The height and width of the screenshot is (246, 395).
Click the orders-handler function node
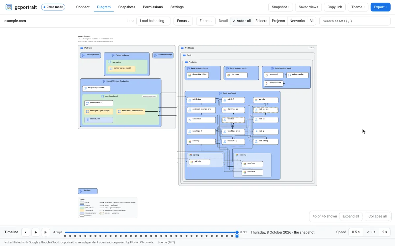(297, 75)
